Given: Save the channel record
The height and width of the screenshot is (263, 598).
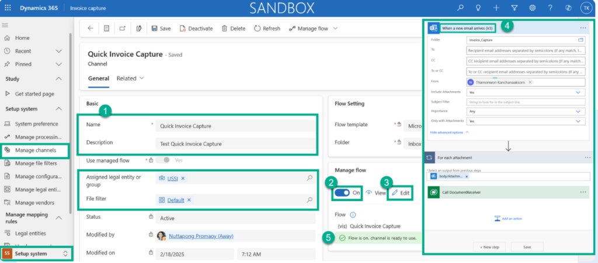Looking at the screenshot, I should pos(161,28).
